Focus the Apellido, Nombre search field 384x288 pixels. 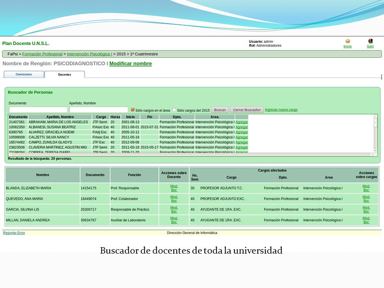click(x=99, y=110)
